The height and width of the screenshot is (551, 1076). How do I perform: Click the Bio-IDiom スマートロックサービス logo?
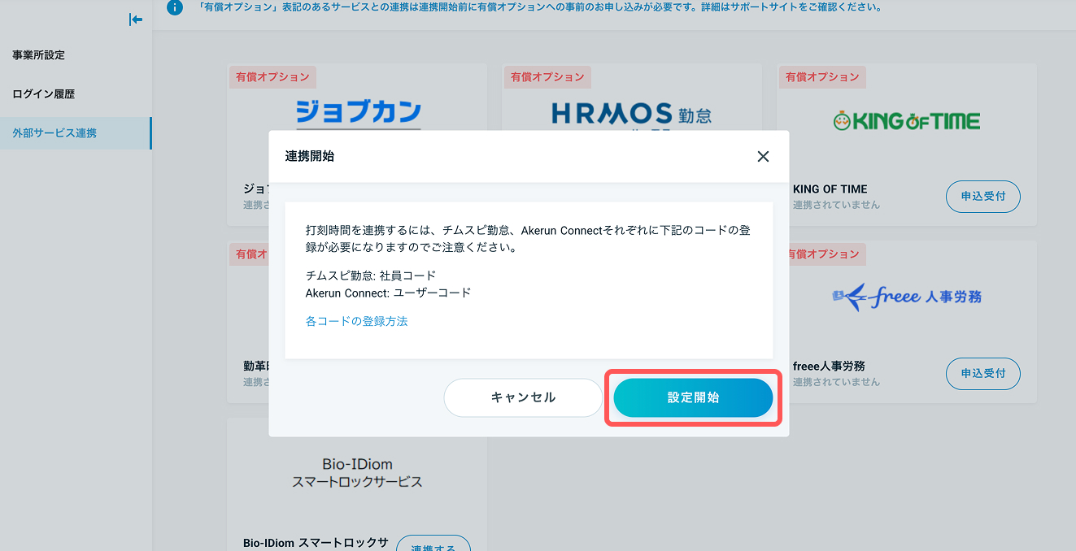[357, 473]
